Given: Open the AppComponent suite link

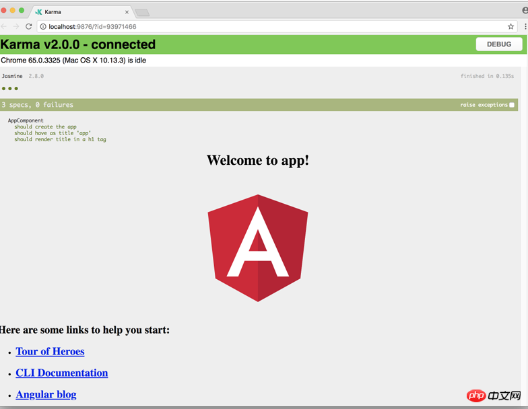Looking at the screenshot, I should pyautogui.click(x=26, y=120).
